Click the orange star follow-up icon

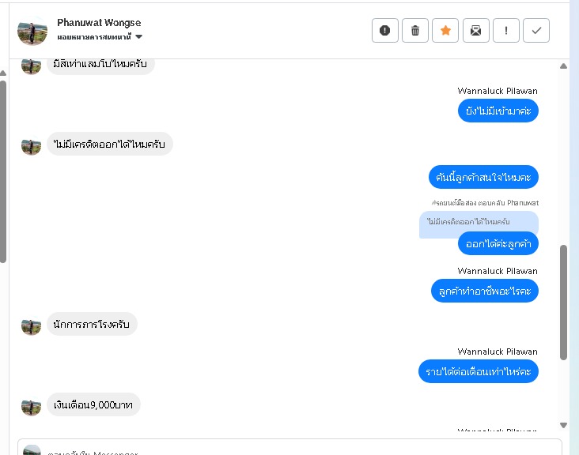445,31
